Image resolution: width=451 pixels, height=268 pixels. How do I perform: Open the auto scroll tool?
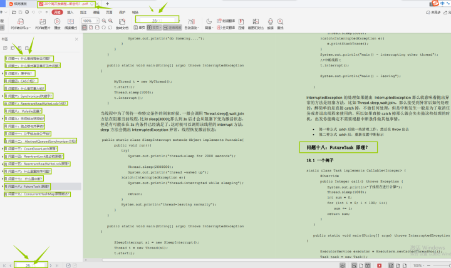pyautogui.click(x=191, y=24)
